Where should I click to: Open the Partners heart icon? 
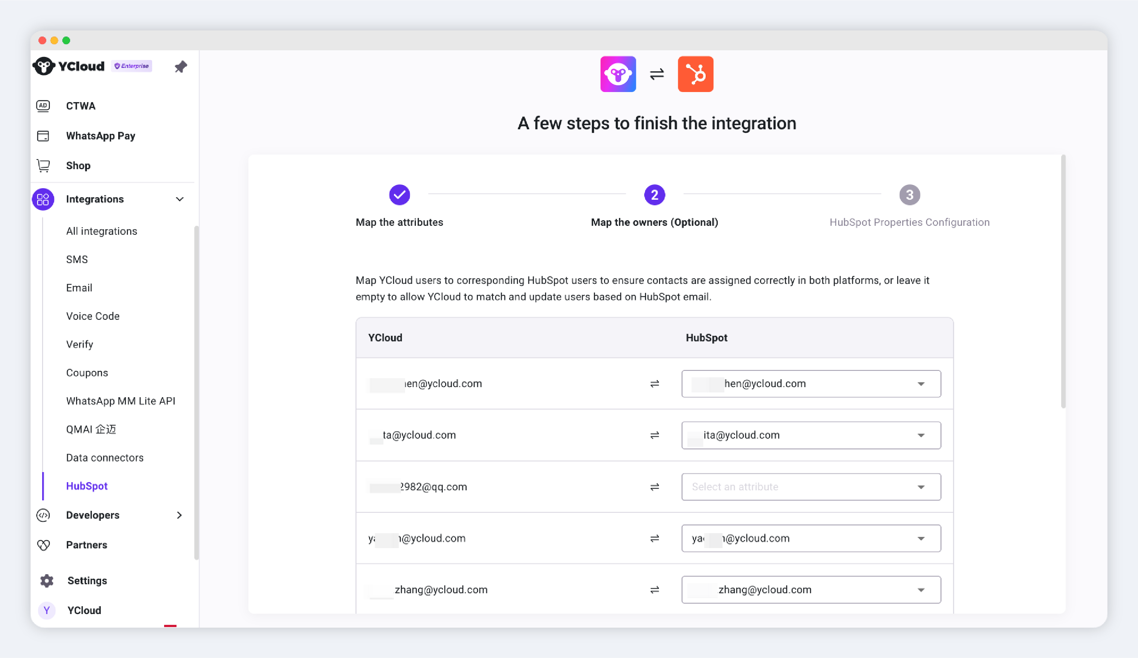point(43,545)
